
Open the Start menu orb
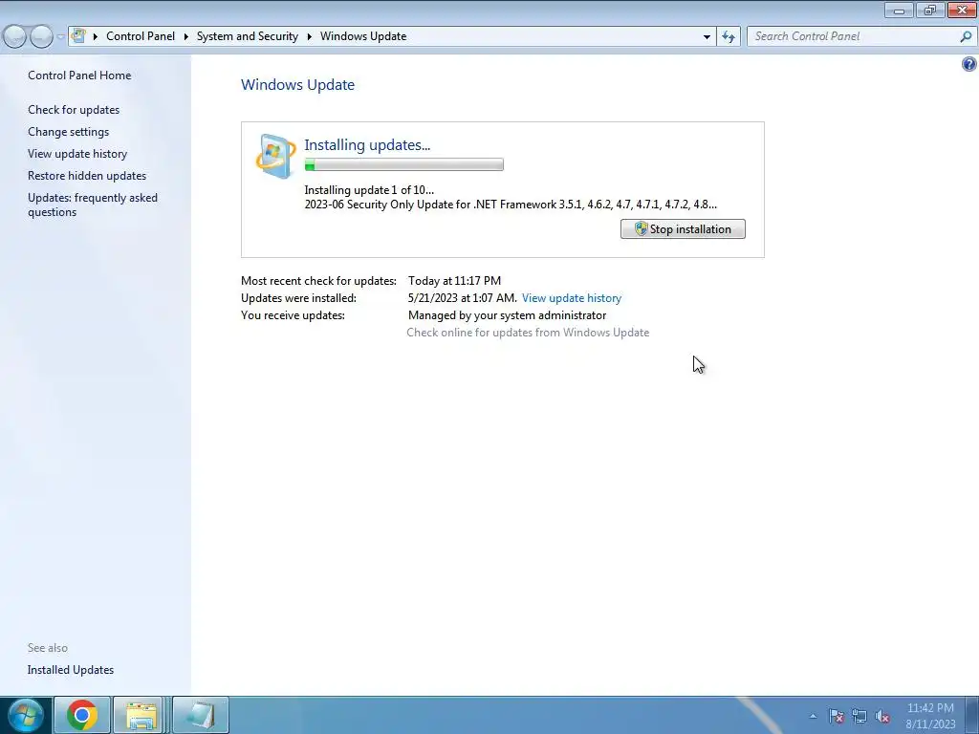click(26, 715)
